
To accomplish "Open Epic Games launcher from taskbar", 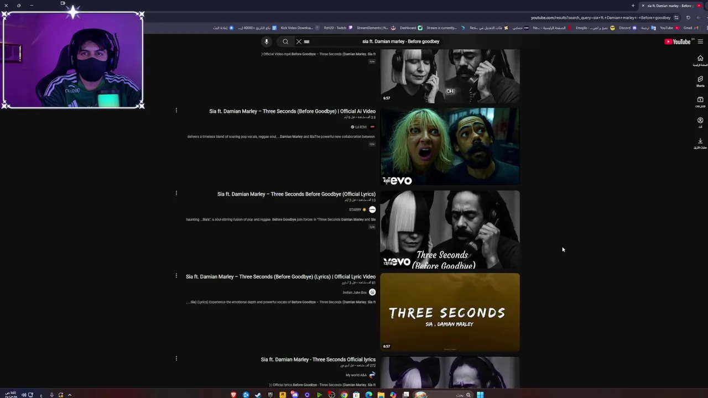I will point(270,395).
